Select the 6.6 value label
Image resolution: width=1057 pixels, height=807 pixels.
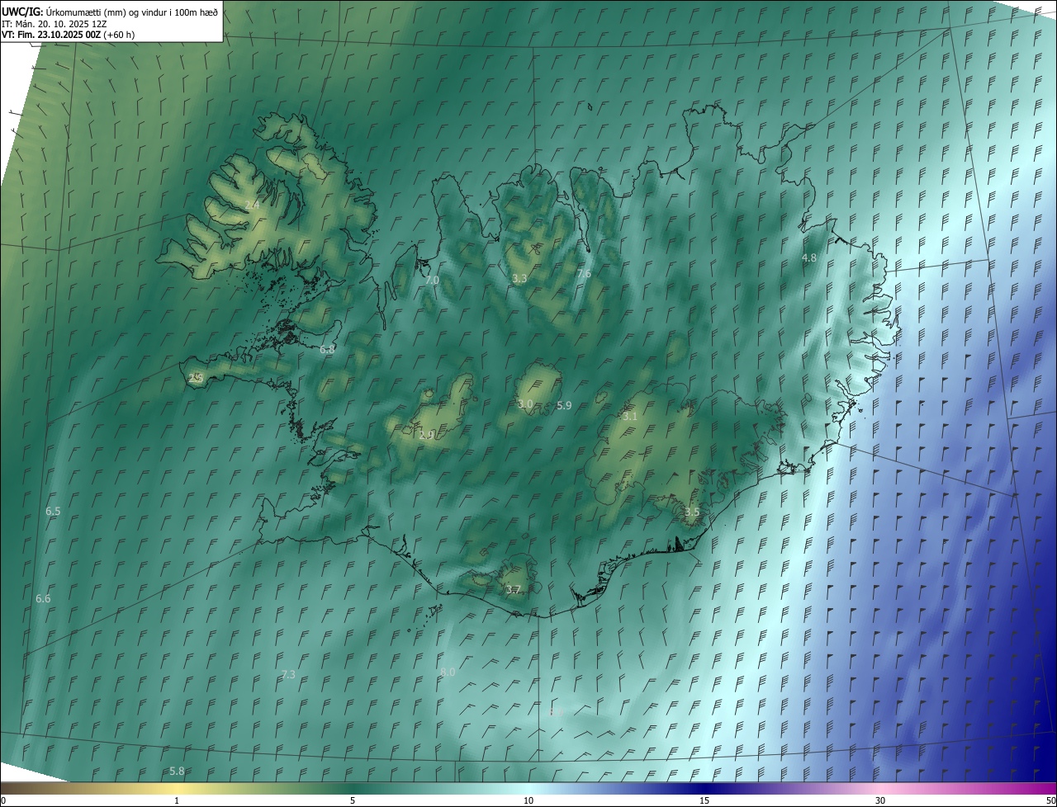[x=43, y=599]
